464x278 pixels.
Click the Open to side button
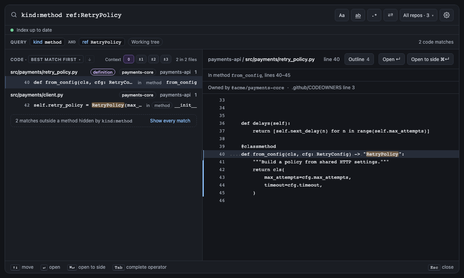tap(430, 59)
